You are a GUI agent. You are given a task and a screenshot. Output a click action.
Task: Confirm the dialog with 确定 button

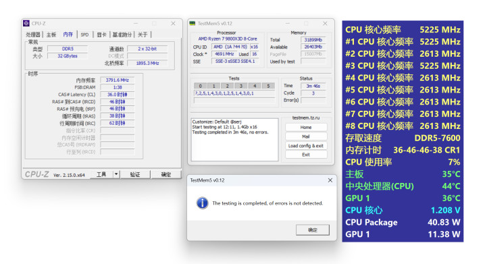pos(313,230)
